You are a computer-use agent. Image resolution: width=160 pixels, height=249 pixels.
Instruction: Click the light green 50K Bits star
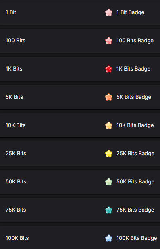109,182
